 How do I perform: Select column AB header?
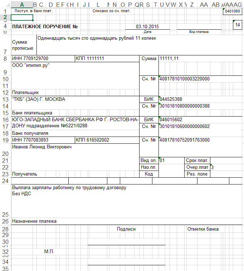point(216,5)
